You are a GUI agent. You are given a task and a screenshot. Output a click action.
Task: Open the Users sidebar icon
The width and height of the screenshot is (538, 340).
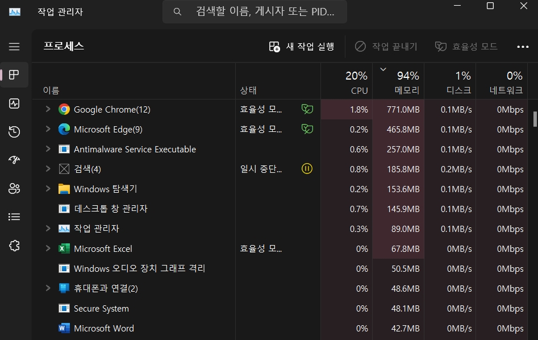point(14,189)
